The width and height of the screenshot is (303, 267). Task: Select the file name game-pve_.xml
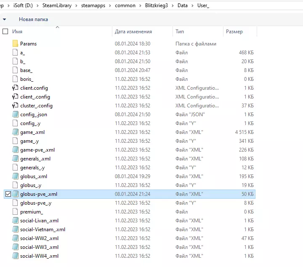click(37, 150)
